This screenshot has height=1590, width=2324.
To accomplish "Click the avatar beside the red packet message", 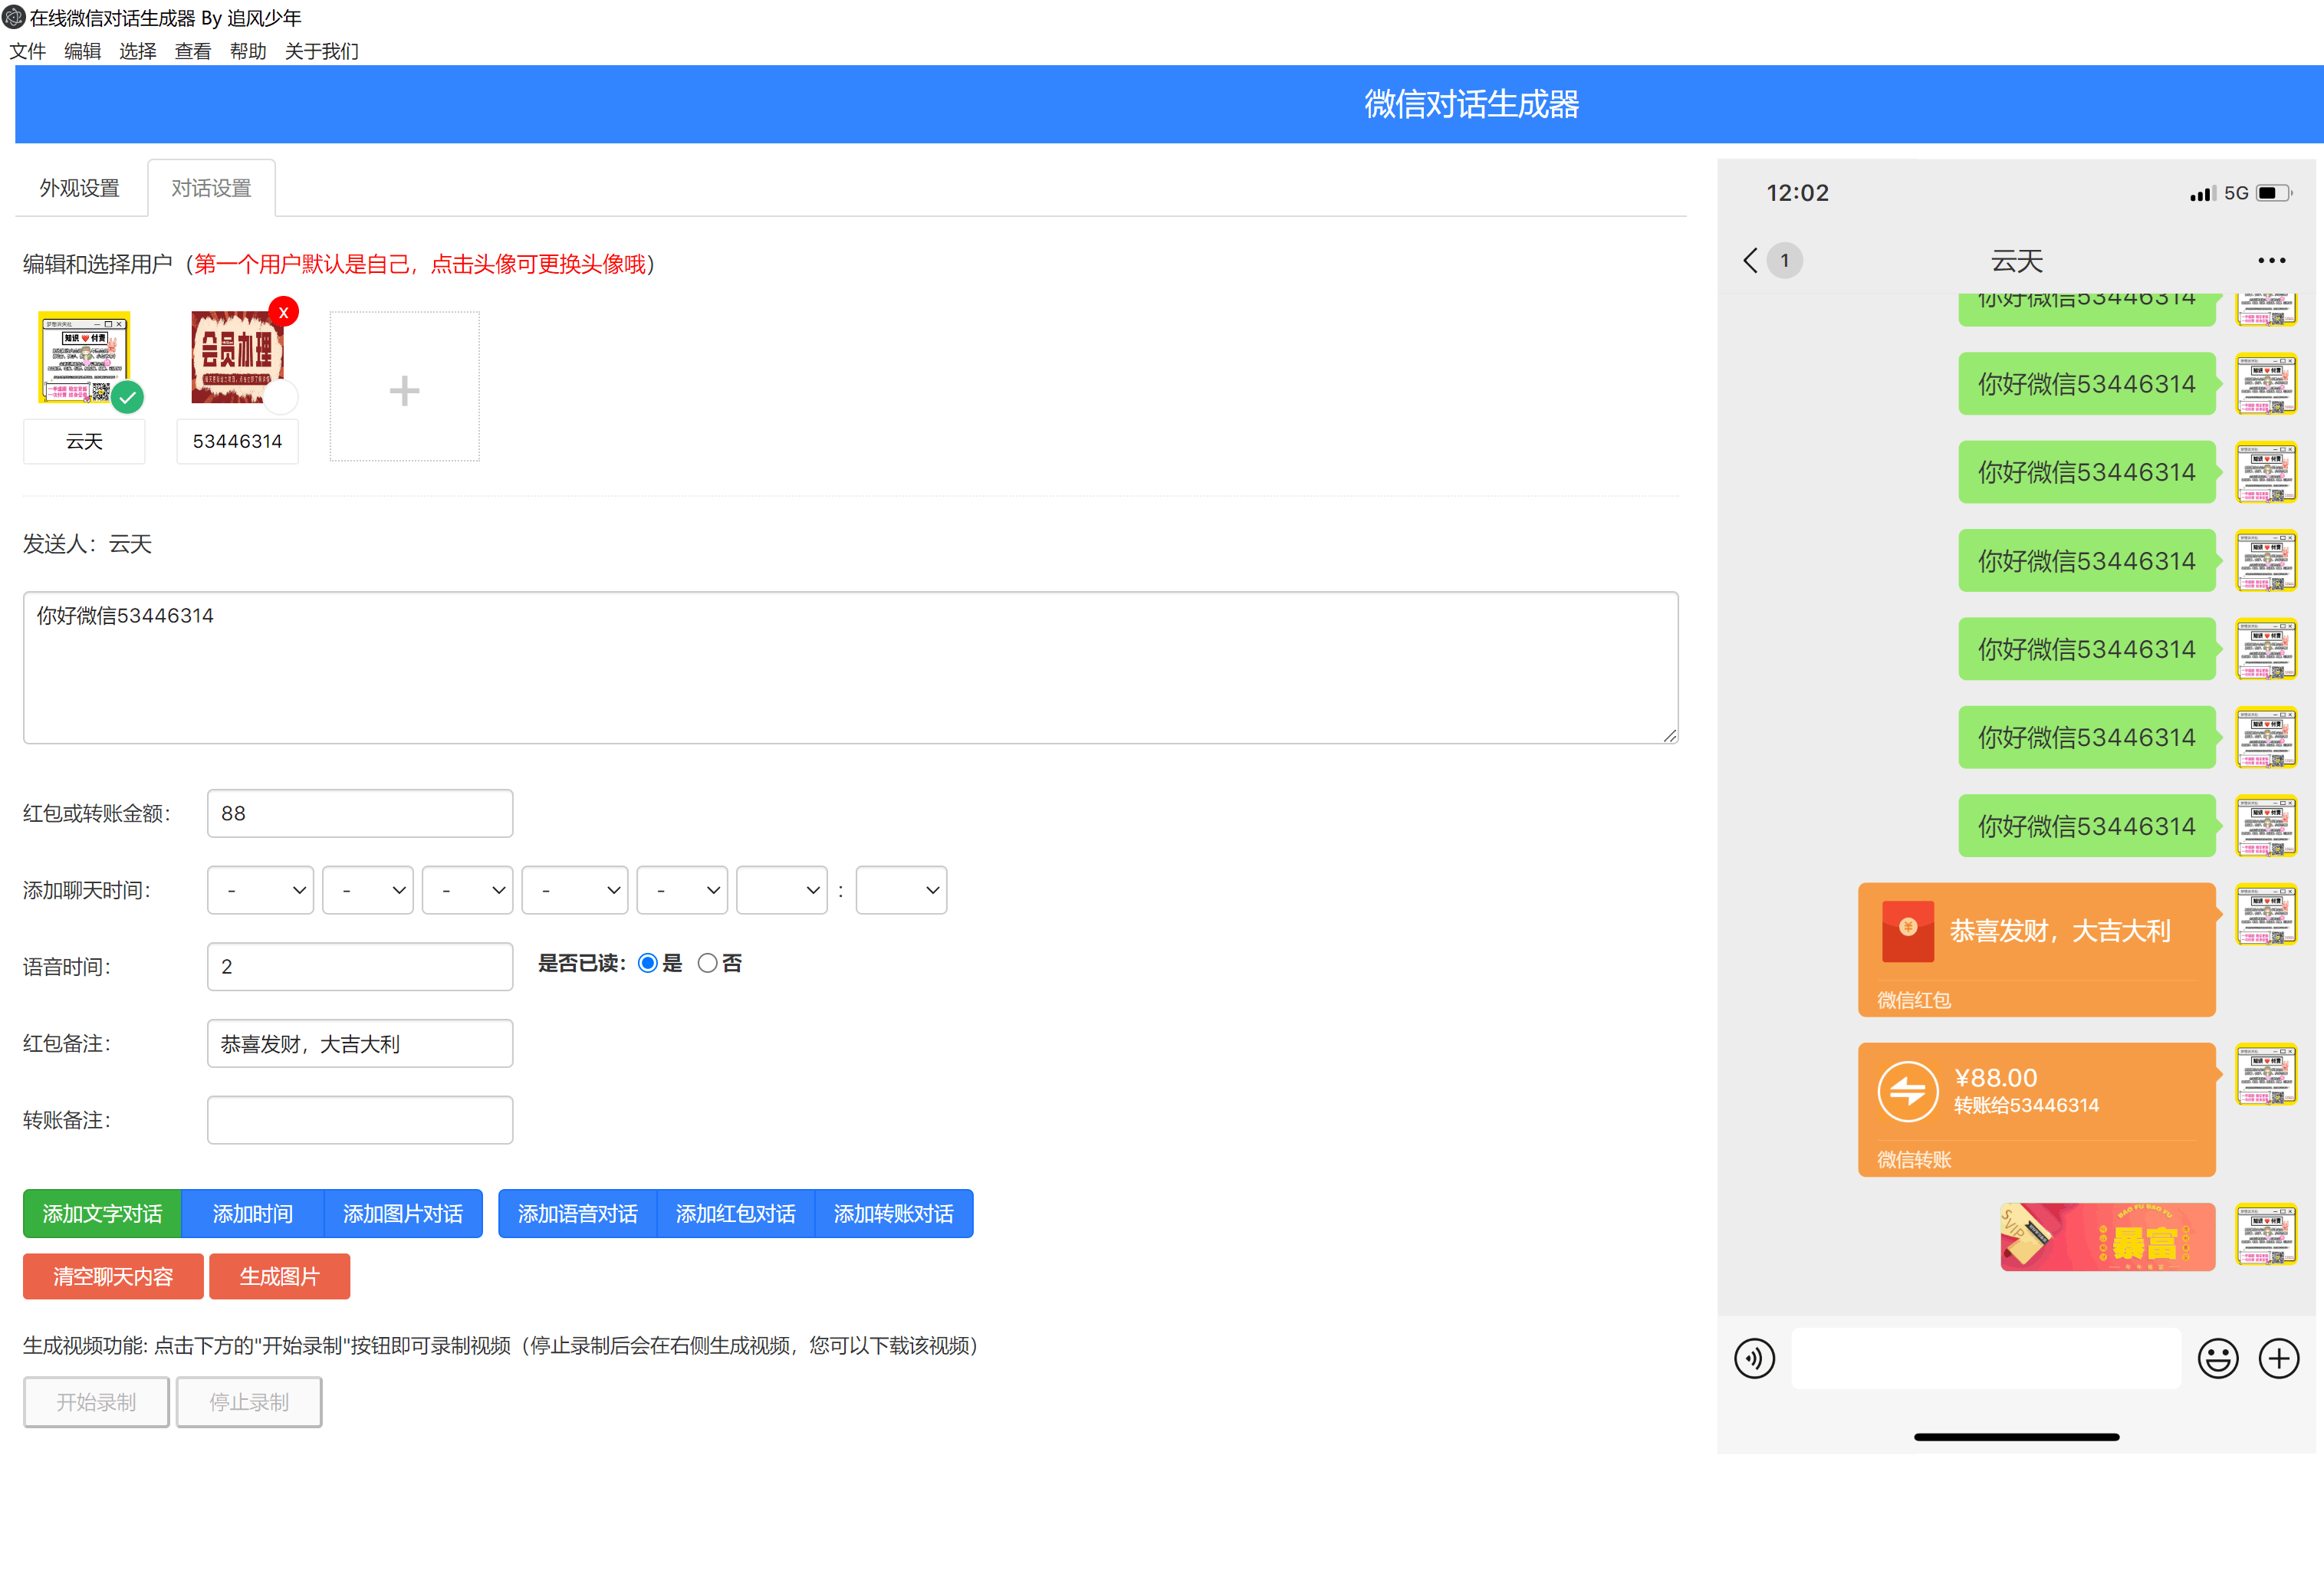I will coord(2266,914).
